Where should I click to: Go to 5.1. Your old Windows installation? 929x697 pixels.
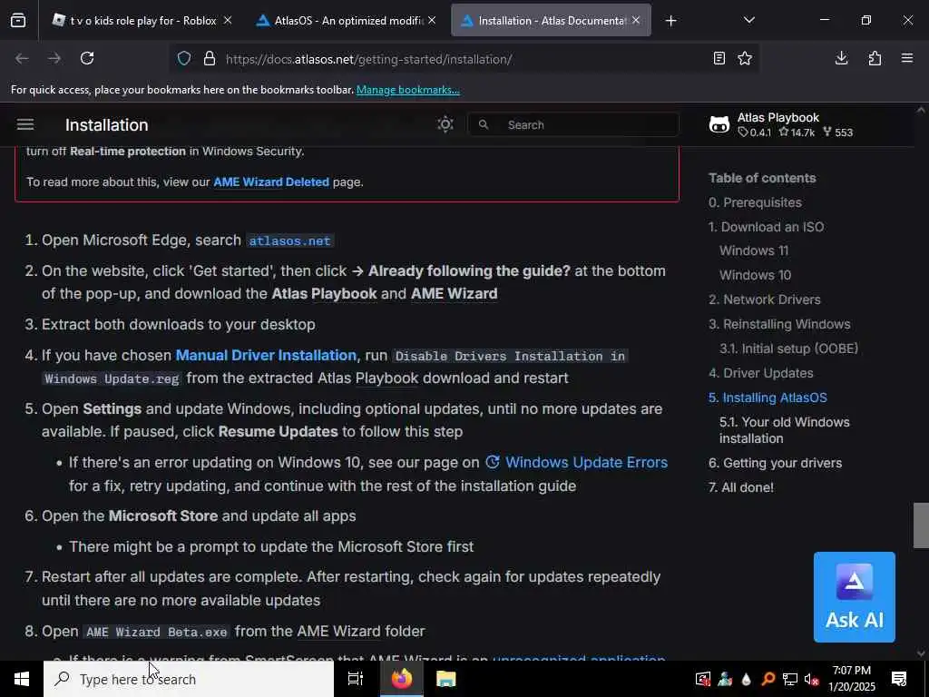coord(784,430)
